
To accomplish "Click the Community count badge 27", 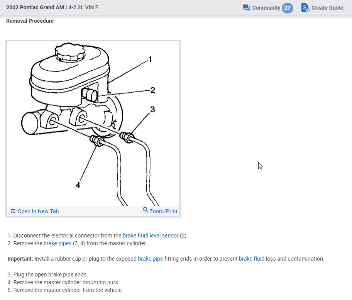I will [x=287, y=8].
